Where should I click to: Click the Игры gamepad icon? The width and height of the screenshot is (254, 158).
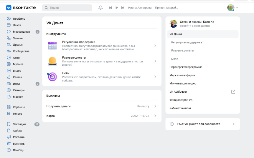pos(9,84)
